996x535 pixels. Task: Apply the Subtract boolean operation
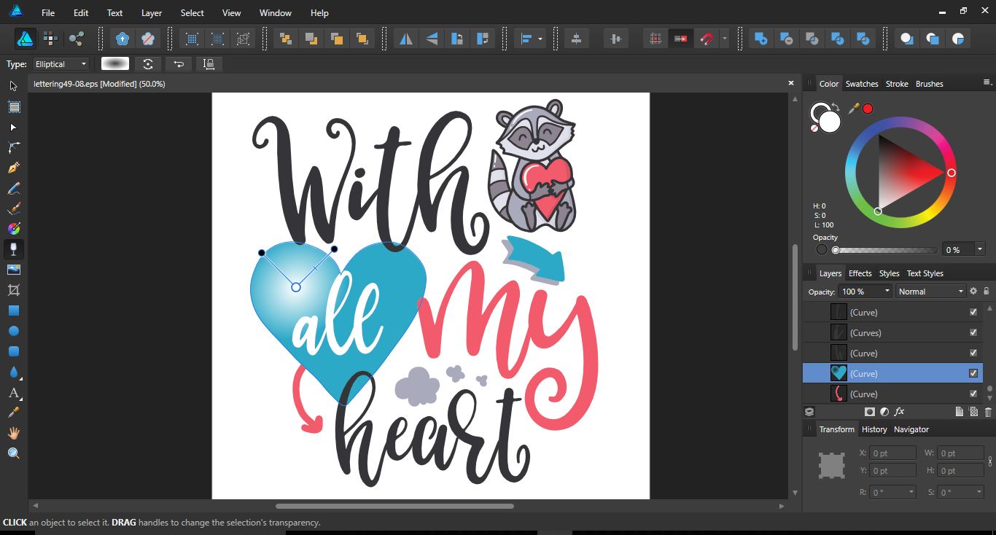[787, 38]
